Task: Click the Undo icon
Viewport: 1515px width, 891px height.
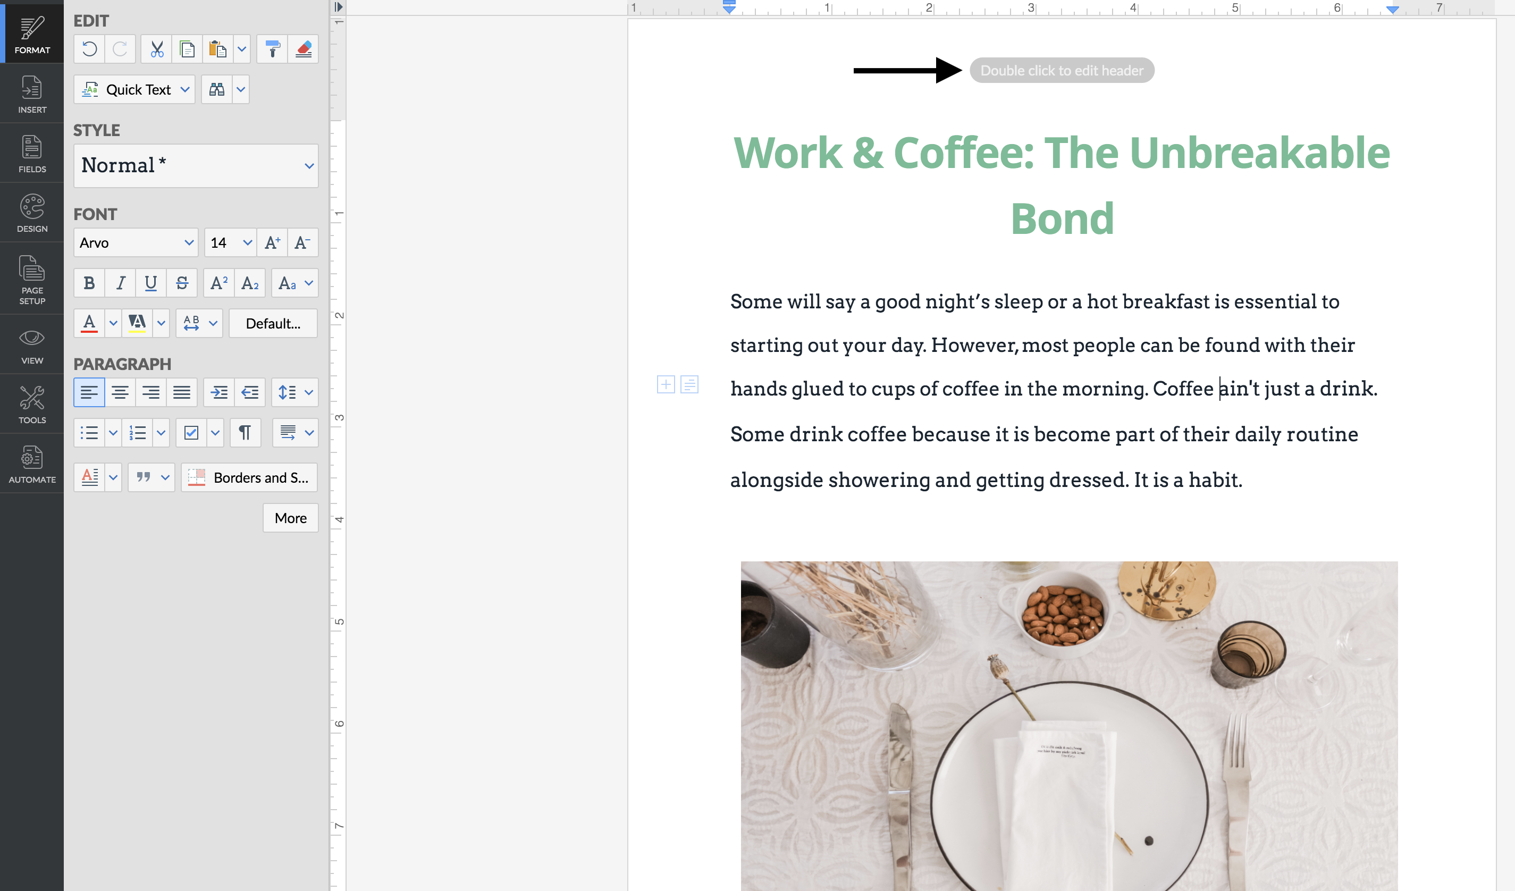Action: [90, 49]
